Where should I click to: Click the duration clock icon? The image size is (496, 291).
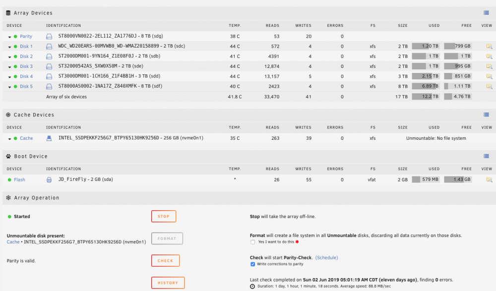252,286
